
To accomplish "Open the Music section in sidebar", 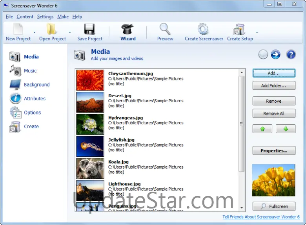I will tap(30, 71).
